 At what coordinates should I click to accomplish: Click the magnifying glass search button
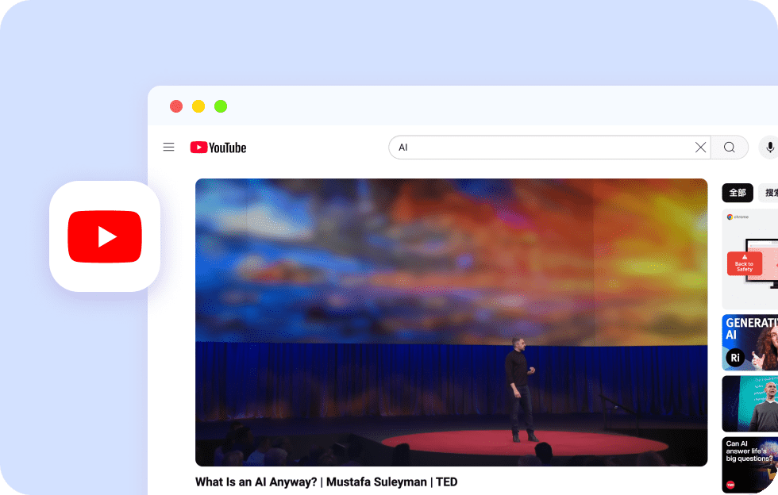coord(729,148)
